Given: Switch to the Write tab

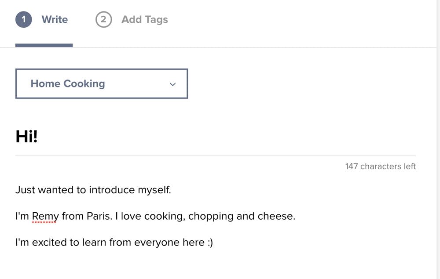Looking at the screenshot, I should click(54, 19).
